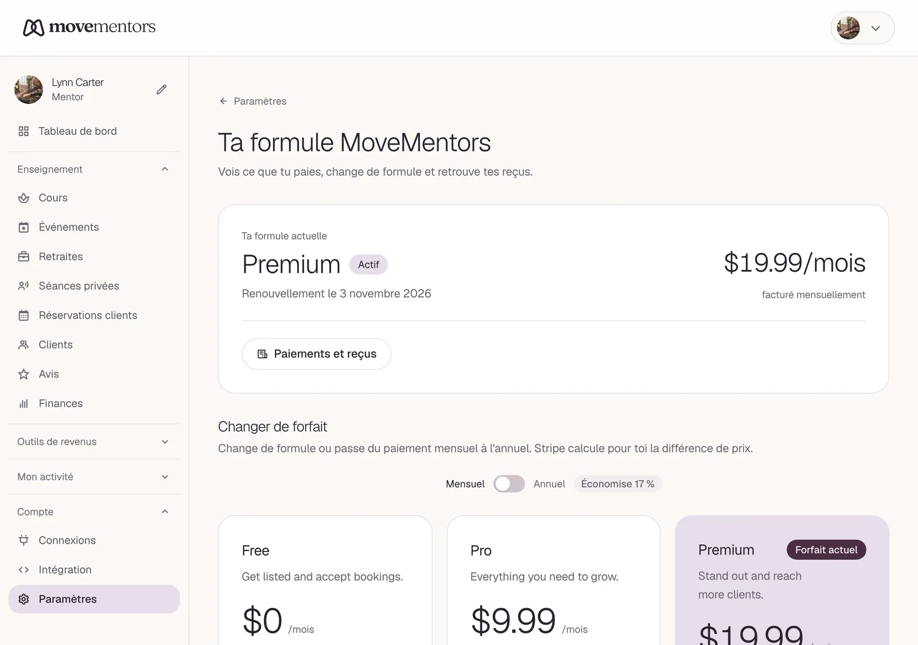Click the pencil edit profile icon
The height and width of the screenshot is (645, 918).
click(162, 89)
